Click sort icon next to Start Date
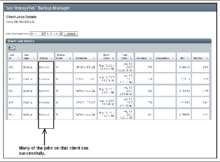Screen dimensions: 220x162 pyautogui.click(x=113, y=58)
